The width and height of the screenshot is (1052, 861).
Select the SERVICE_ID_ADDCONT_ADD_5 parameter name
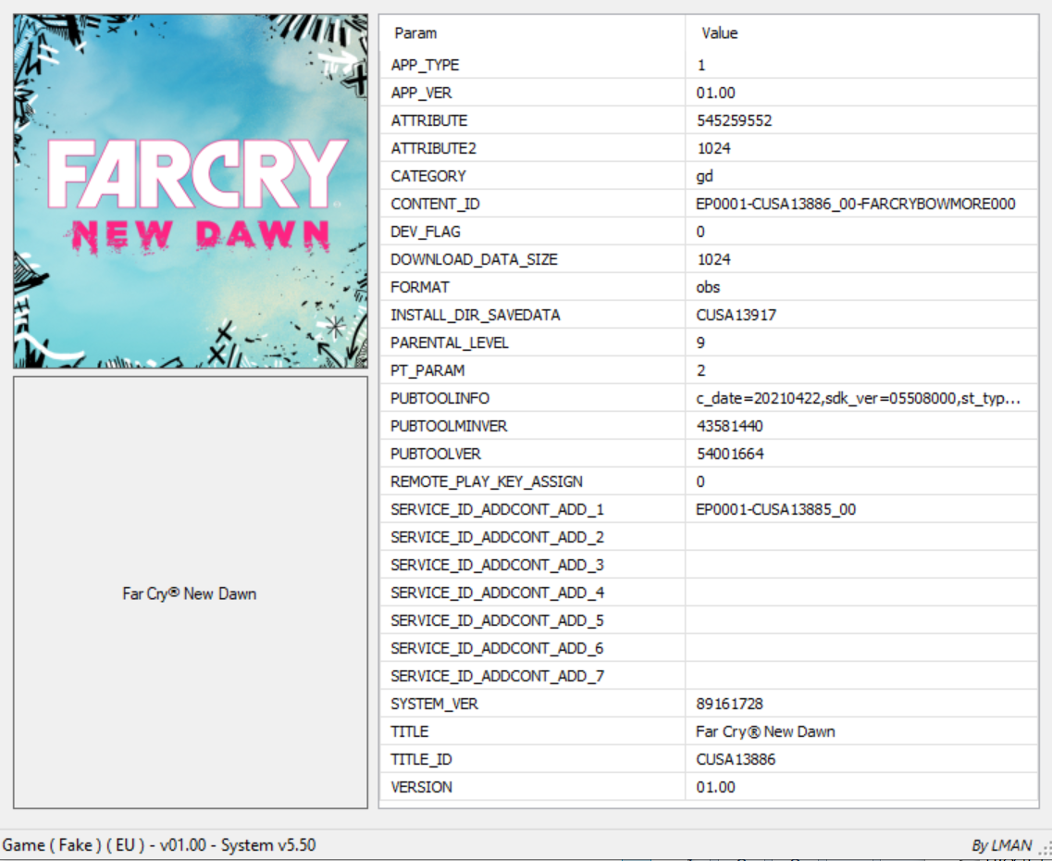click(x=497, y=620)
